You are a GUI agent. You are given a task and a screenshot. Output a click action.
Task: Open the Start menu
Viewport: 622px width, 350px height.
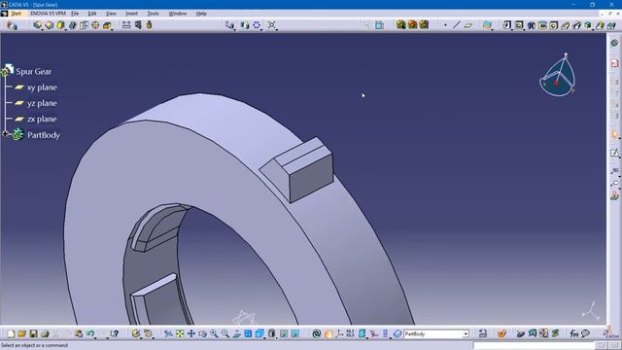[x=16, y=14]
